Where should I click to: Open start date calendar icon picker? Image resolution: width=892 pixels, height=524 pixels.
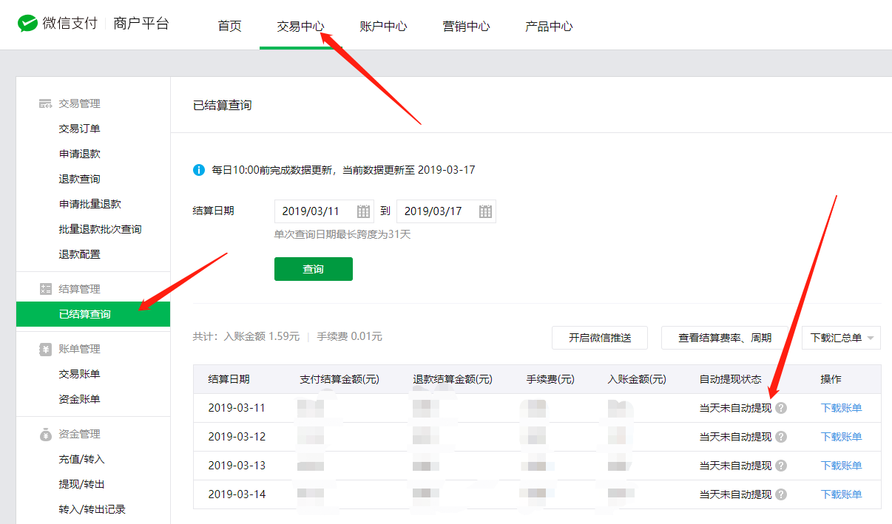[x=363, y=211]
